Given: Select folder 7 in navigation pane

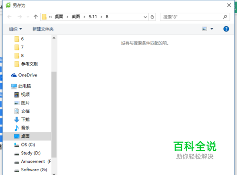Looking at the screenshot, I should pos(22,47).
